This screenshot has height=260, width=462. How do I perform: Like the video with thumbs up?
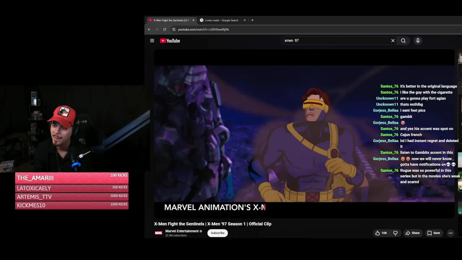pyautogui.click(x=381, y=233)
